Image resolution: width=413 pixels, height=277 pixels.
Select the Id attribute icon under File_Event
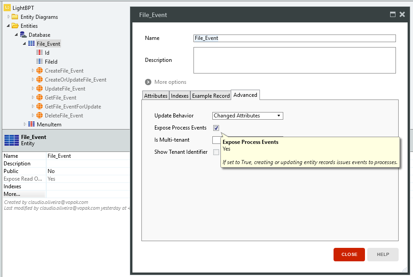coord(40,52)
